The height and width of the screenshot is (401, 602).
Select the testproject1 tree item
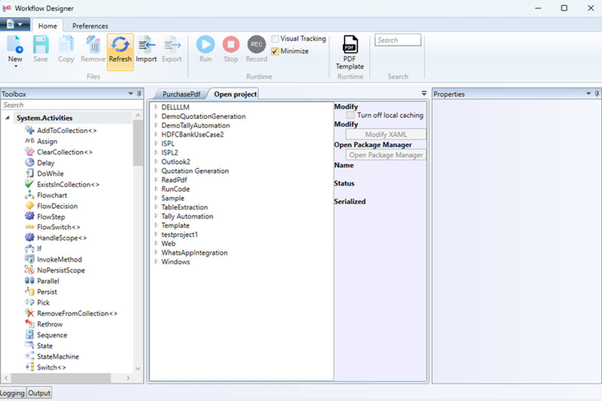(179, 234)
